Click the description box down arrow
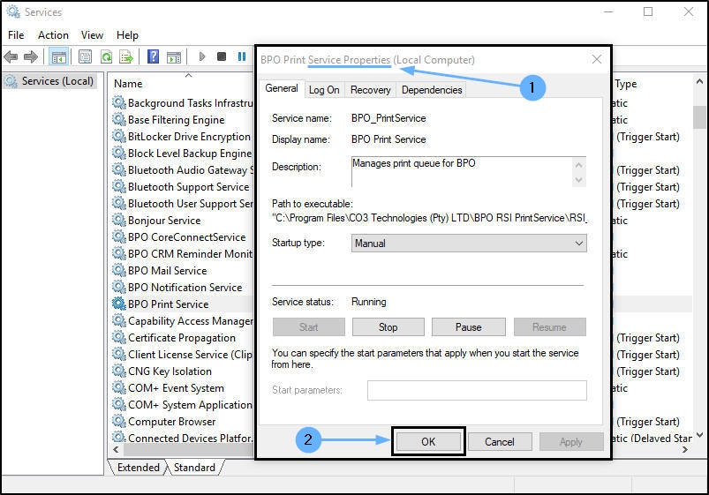 (x=579, y=180)
